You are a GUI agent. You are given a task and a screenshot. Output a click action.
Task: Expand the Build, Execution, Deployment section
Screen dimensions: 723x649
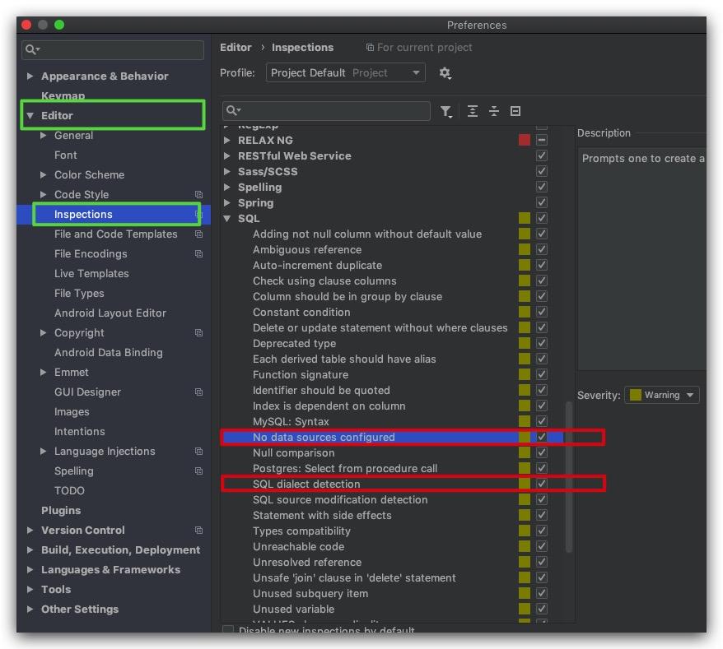point(30,550)
